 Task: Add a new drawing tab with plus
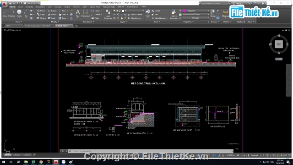click(x=76, y=26)
